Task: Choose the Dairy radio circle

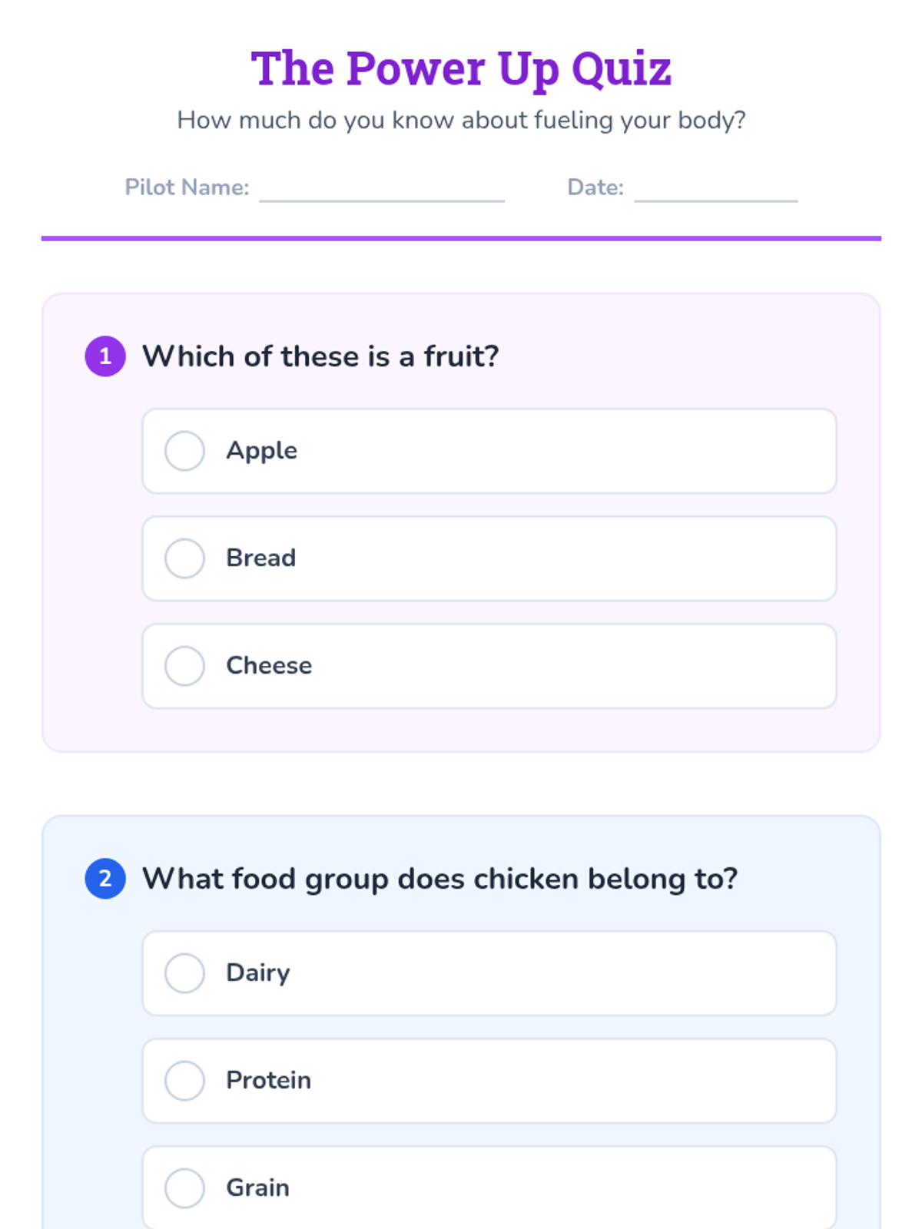Action: (x=184, y=973)
